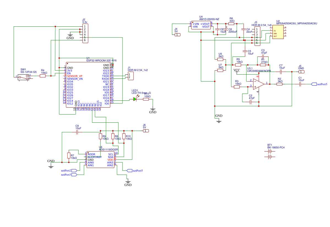This screenshot has height=227, width=330.
Task: Select the U1 ESP32-WROOM-32E chip body
Action: [x=88, y=85]
